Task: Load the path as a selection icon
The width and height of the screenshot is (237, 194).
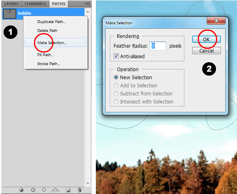Action: [44, 190]
